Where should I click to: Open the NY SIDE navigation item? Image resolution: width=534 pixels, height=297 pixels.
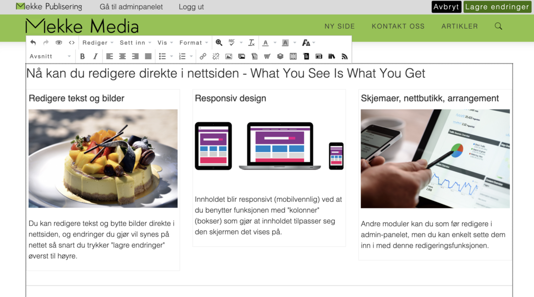[339, 26]
